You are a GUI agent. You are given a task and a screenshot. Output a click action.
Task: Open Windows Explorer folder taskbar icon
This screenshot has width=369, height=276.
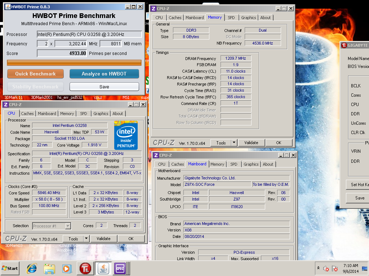49,268
